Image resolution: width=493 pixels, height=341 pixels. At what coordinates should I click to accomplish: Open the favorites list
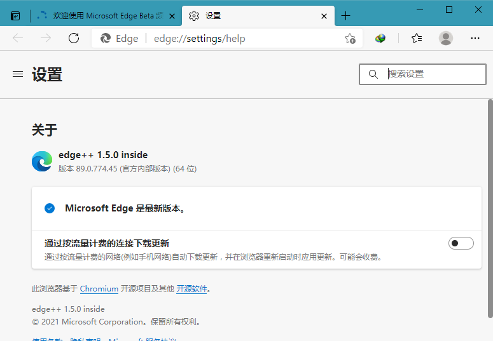point(417,38)
